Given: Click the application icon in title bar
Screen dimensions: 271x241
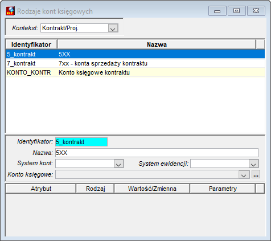Looking at the screenshot, I should tap(10, 11).
